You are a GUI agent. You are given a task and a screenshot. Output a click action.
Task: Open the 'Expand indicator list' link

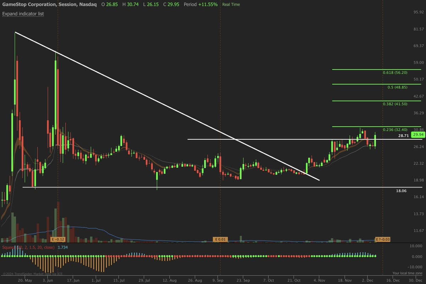23,14
